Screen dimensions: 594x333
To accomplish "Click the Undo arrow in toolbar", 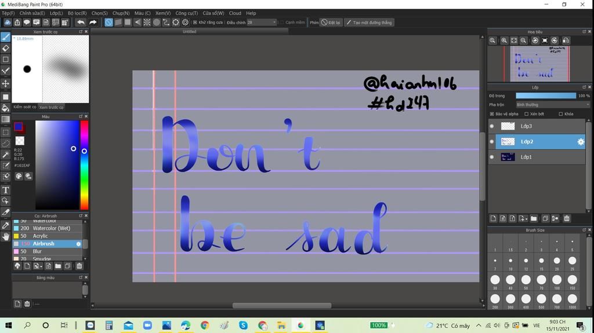I will tap(81, 23).
